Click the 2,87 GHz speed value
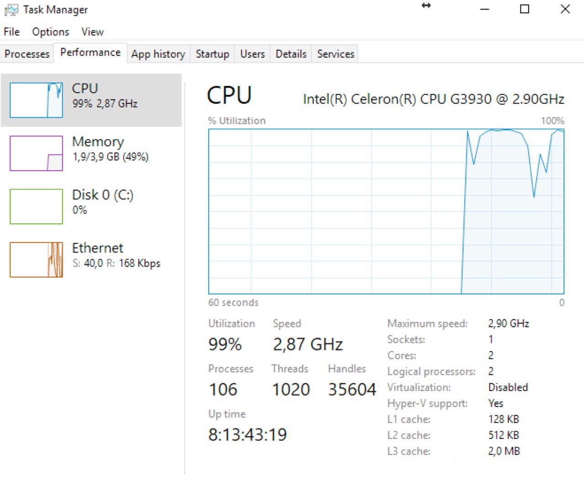 (x=308, y=344)
